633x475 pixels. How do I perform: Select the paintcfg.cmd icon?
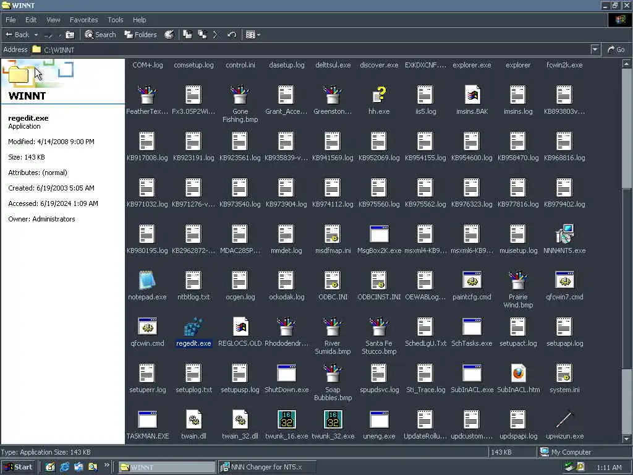pos(472,280)
